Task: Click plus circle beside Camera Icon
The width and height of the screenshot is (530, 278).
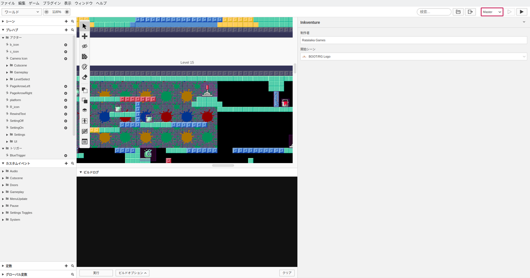Action: click(66, 58)
